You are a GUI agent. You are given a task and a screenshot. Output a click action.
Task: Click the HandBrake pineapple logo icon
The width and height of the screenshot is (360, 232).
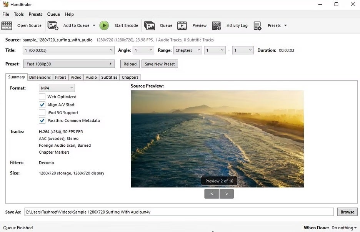pyautogui.click(x=5, y=4)
